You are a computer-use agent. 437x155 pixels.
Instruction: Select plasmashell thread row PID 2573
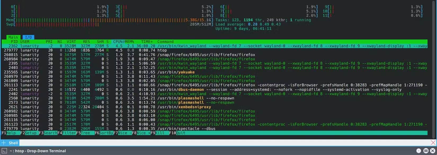click(x=215, y=102)
